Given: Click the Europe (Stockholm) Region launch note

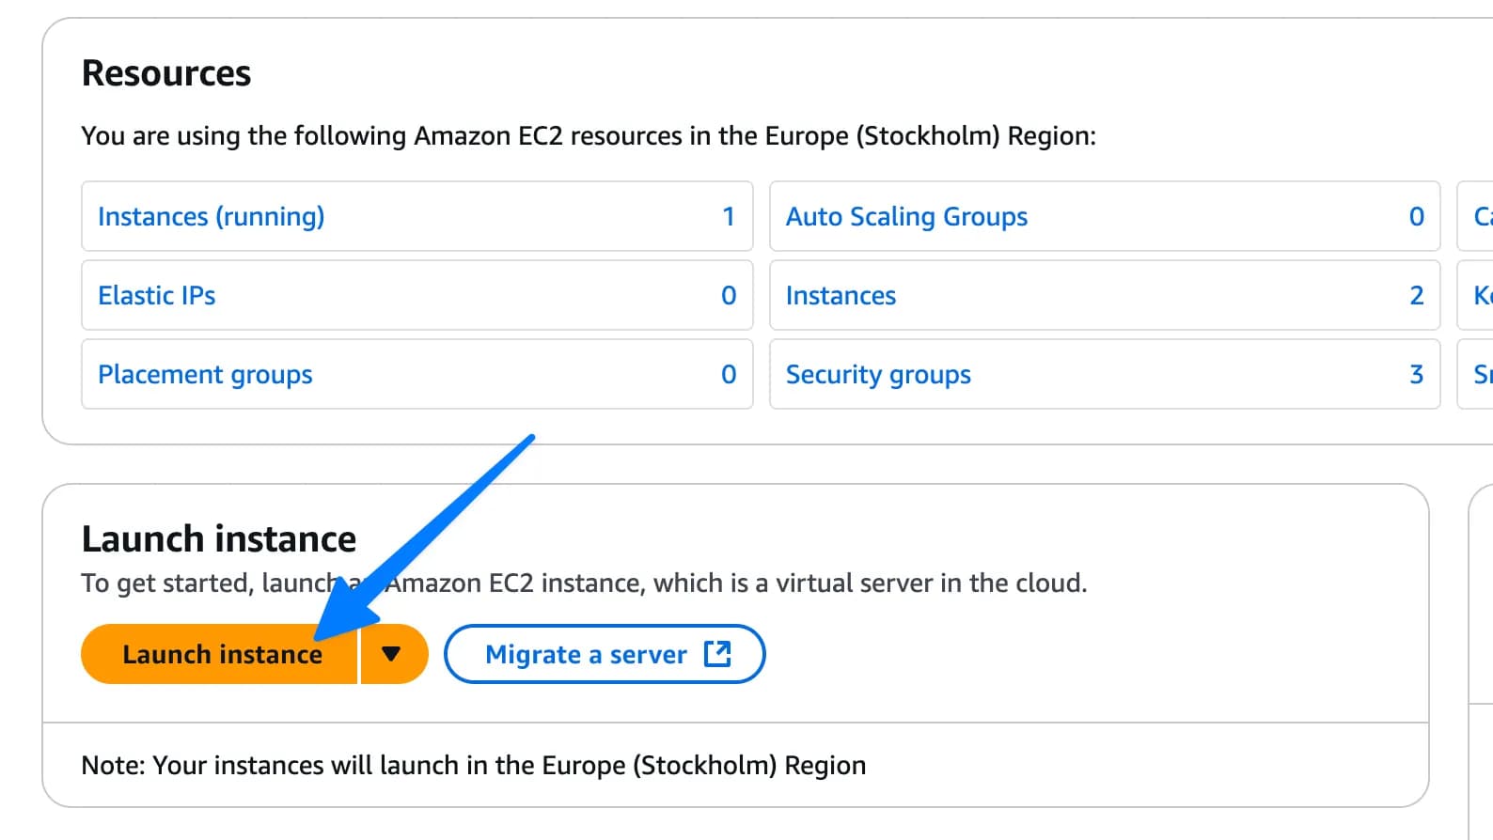Looking at the screenshot, I should coord(474,765).
